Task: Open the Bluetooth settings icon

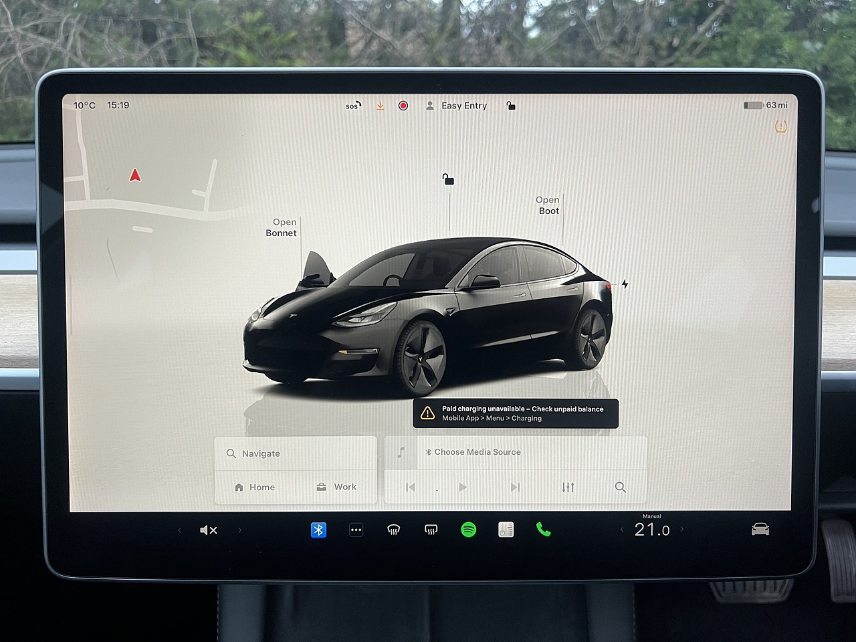Action: point(319,530)
